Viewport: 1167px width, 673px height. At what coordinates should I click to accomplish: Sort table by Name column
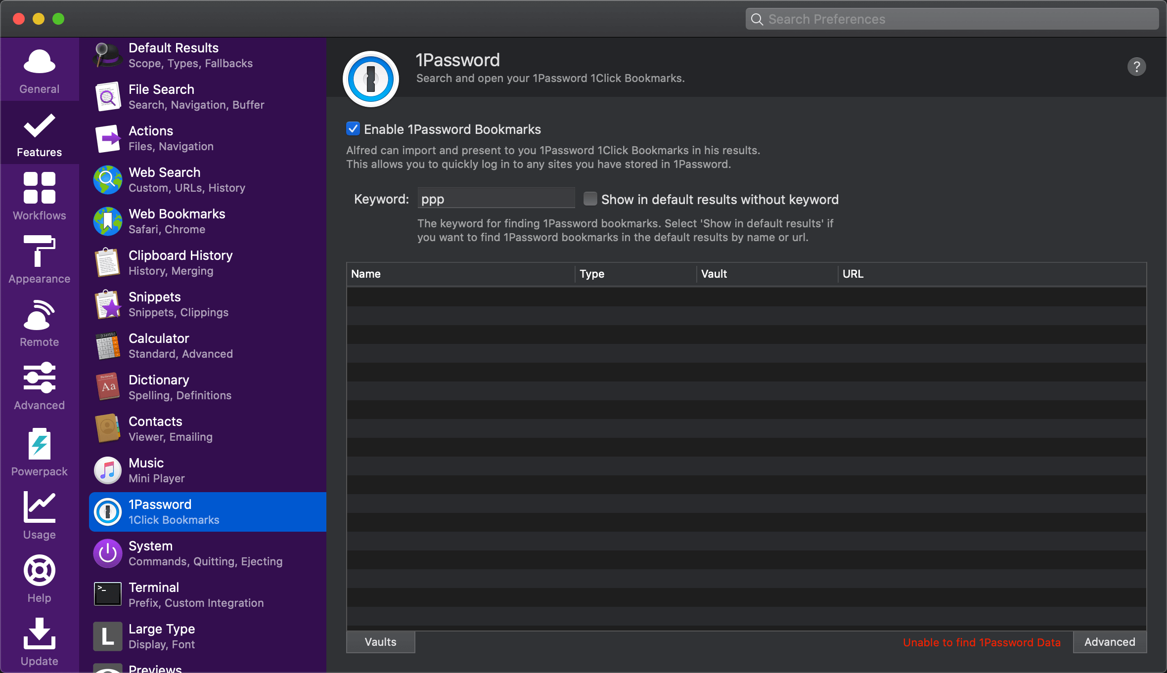pos(461,274)
